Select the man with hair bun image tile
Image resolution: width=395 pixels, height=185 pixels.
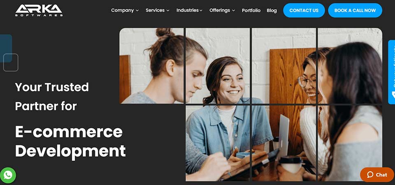pos(151,66)
